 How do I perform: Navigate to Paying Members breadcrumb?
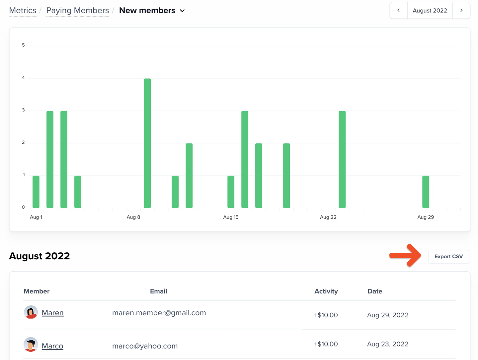tap(77, 11)
